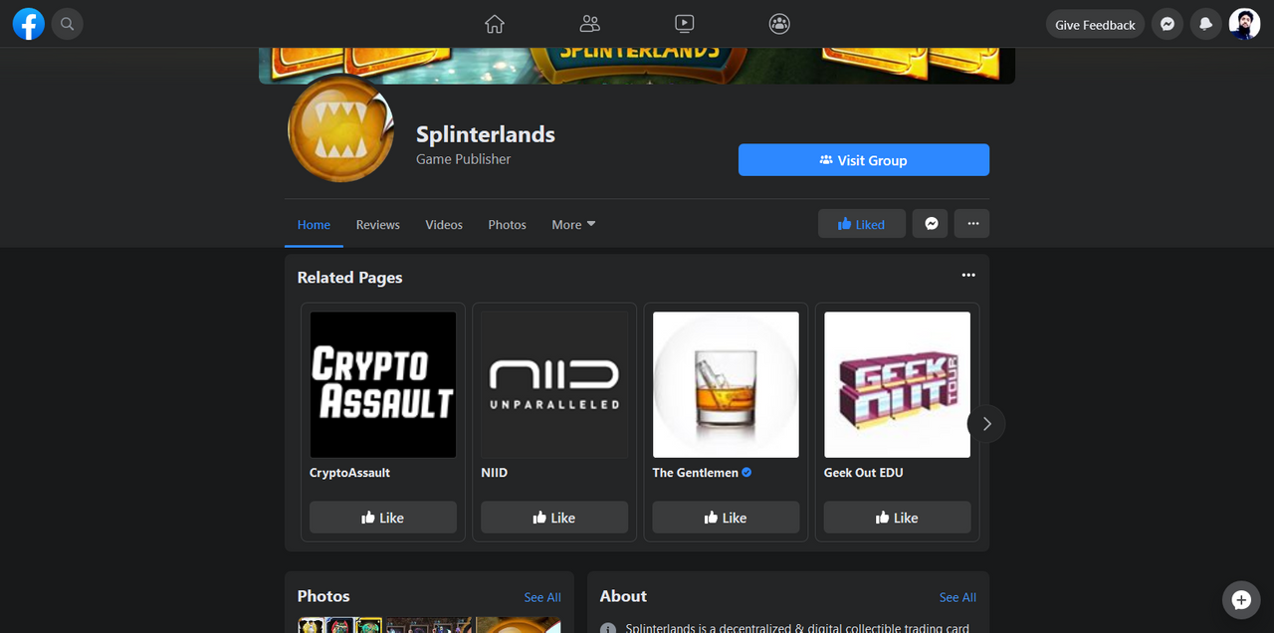Open Messenger icon in top bar
The image size is (1274, 633).
pyautogui.click(x=1168, y=25)
